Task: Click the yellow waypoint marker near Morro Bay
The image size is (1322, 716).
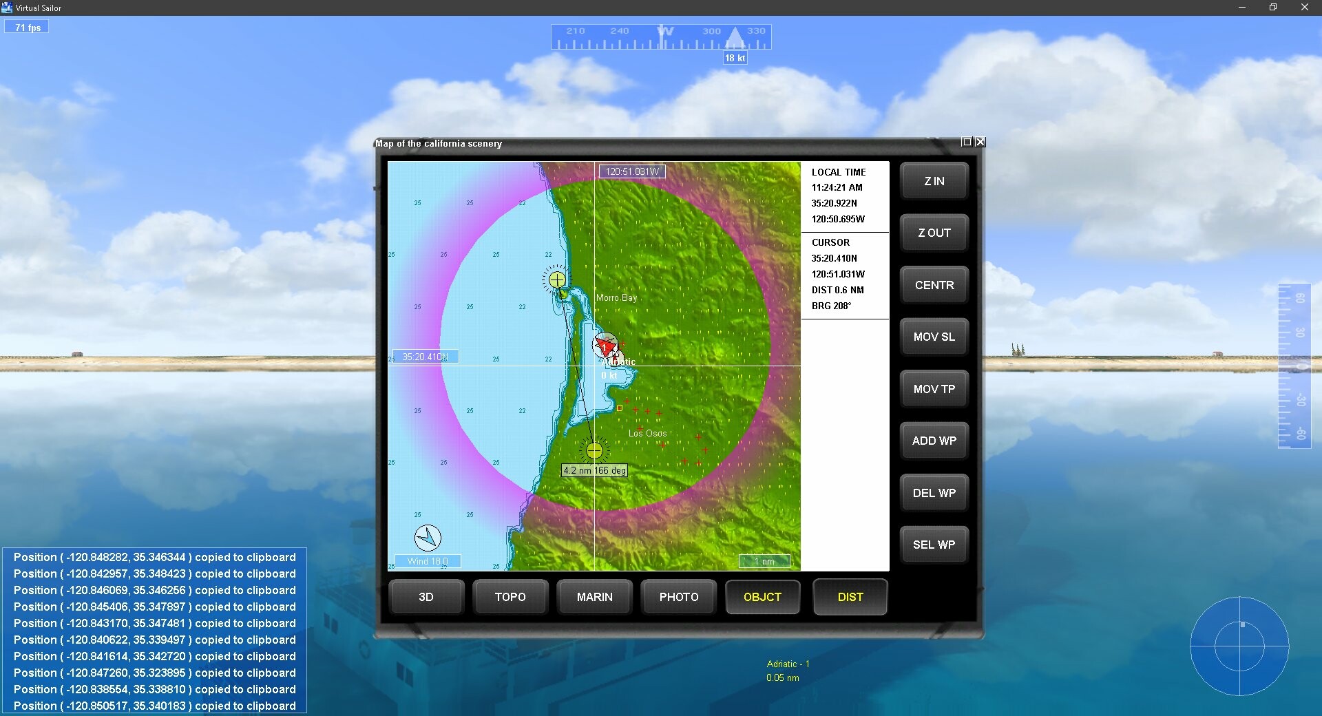Action: click(558, 280)
